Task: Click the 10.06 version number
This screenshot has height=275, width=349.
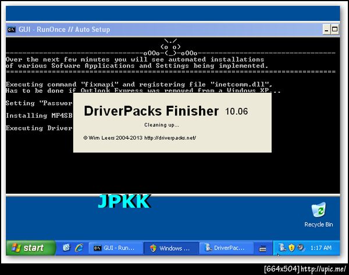Action: (x=236, y=111)
